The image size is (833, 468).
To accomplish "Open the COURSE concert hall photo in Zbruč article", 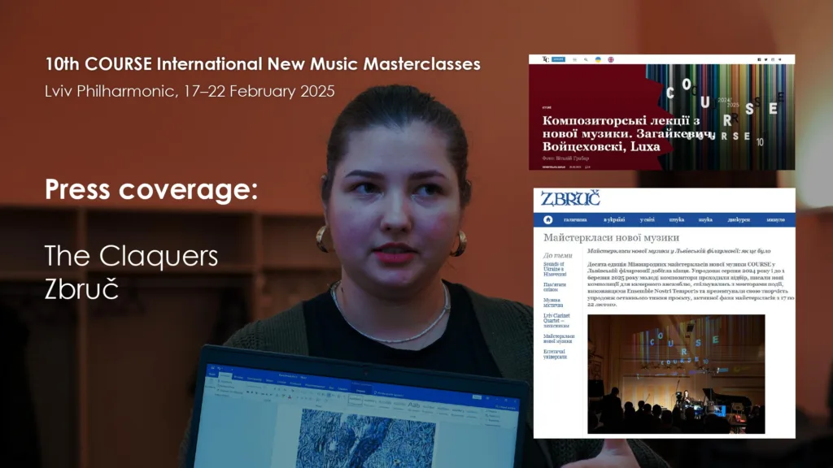I will (676, 374).
